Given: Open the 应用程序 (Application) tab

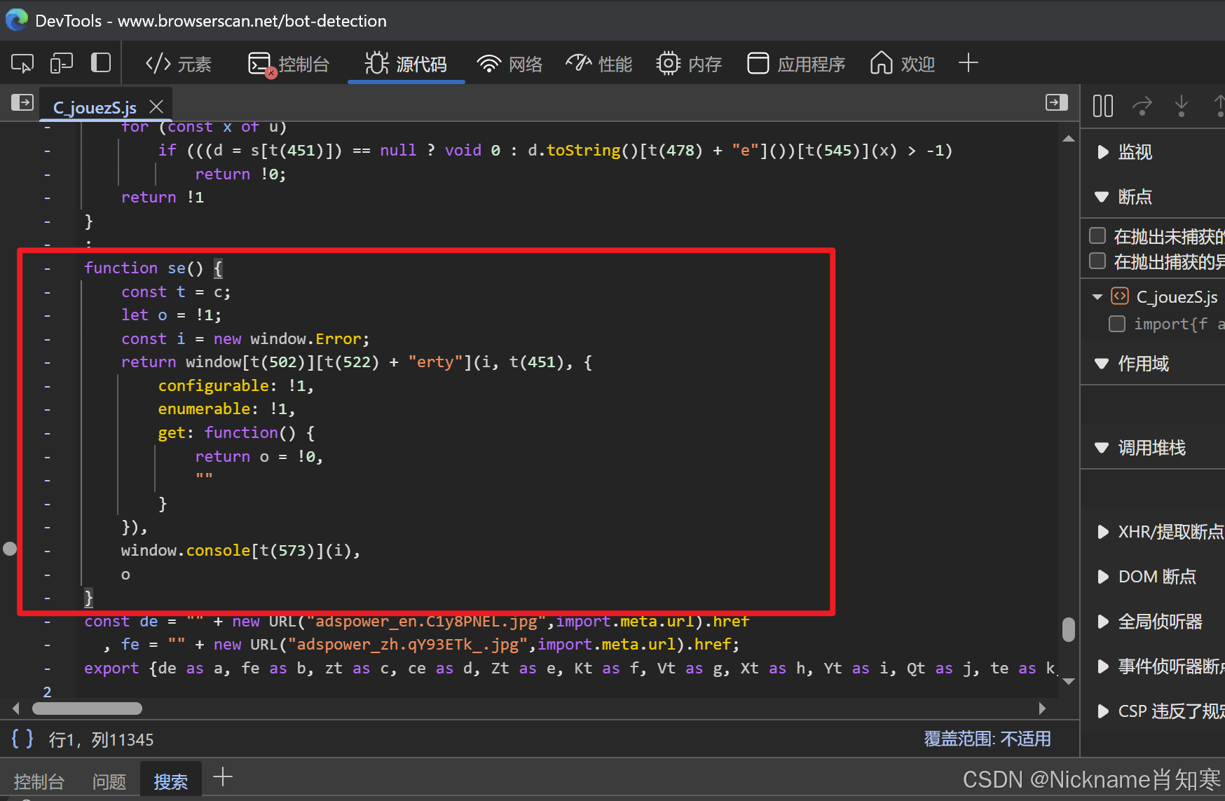Looking at the screenshot, I should pyautogui.click(x=796, y=64).
